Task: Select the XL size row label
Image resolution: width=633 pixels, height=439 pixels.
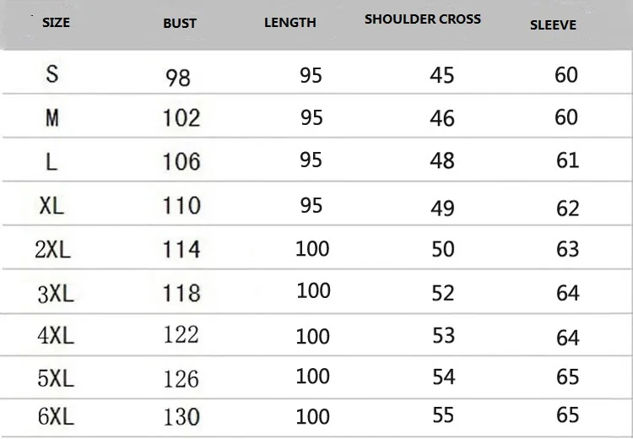Action: pyautogui.click(x=51, y=205)
